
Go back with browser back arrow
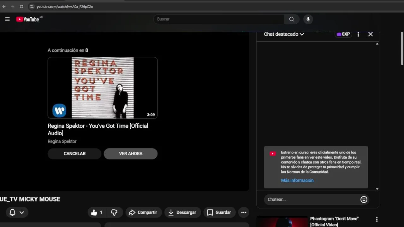click(4, 6)
